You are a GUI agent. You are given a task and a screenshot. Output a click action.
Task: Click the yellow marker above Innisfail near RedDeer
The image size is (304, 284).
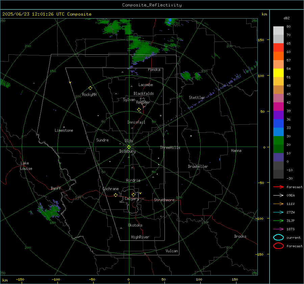pyautogui.click(x=139, y=110)
